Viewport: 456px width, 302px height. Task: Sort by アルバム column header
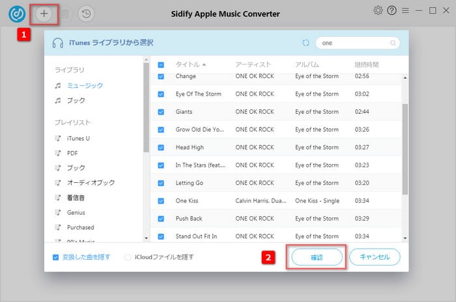point(307,64)
